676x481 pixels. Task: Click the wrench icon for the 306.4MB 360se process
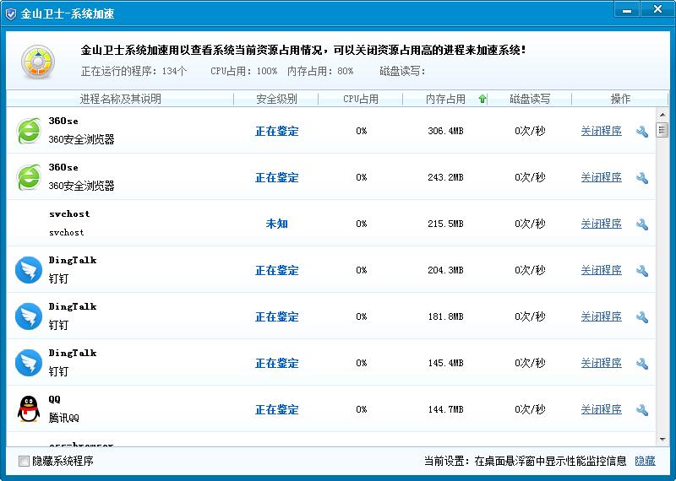tap(641, 132)
